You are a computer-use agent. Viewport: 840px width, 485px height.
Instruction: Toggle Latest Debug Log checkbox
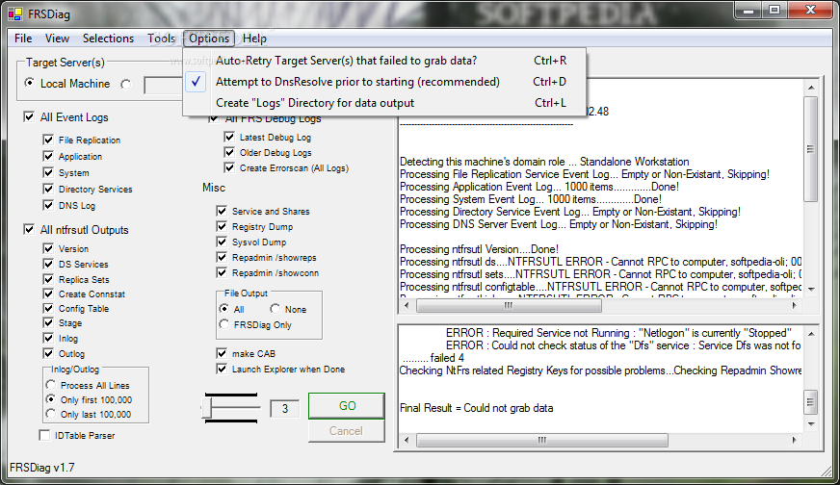(229, 137)
